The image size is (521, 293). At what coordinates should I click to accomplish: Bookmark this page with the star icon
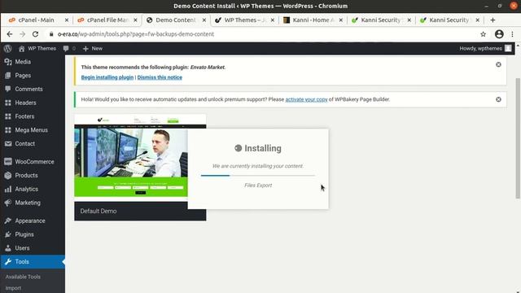(x=483, y=34)
